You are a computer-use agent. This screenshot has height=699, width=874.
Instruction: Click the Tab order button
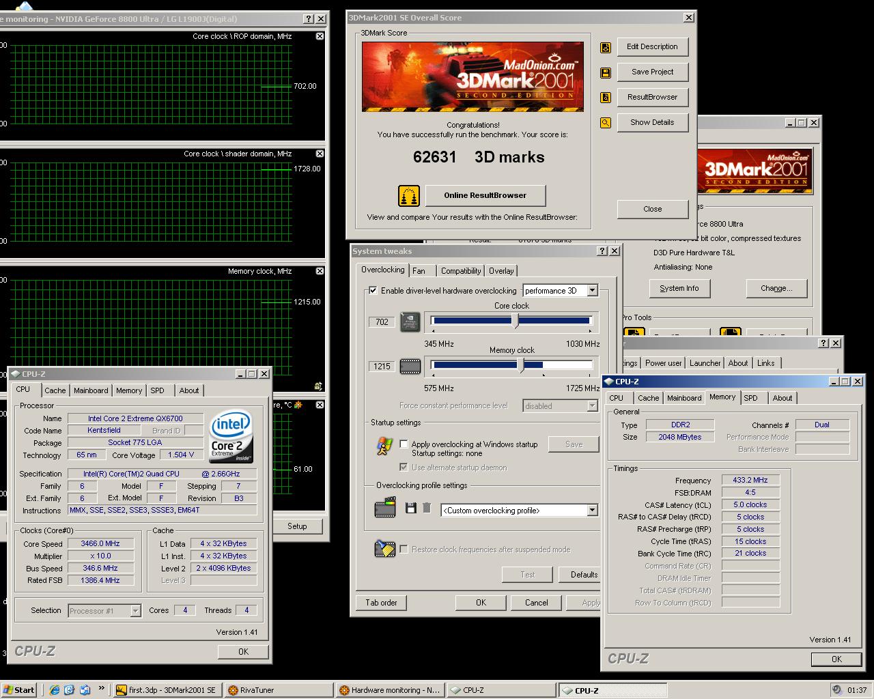coord(381,603)
